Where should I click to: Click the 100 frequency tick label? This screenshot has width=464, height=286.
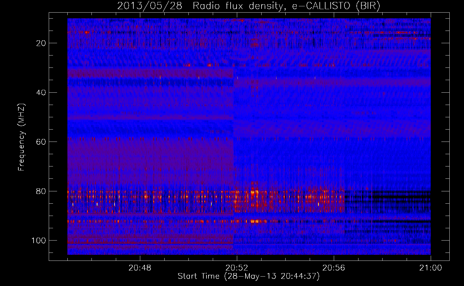coord(39,241)
